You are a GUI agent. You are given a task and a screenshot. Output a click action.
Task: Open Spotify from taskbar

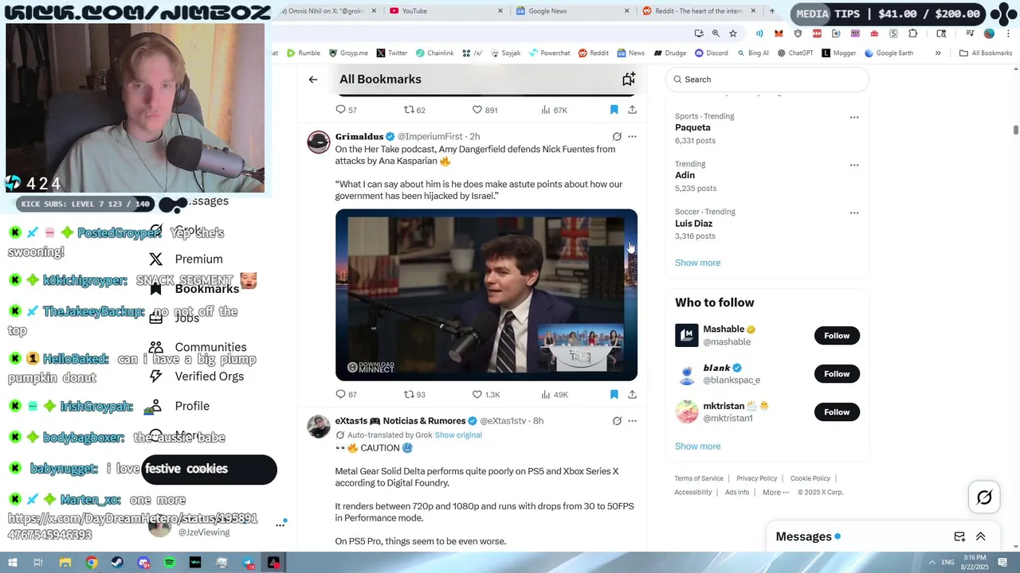pyautogui.click(x=169, y=563)
